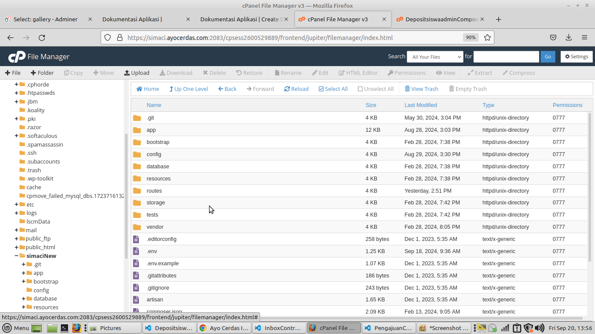Check the Select All checkbox
The height and width of the screenshot is (334, 595).
click(x=321, y=89)
